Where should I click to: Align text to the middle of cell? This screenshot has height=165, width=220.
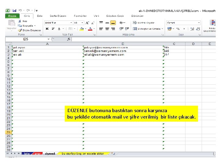coord(107,23)
